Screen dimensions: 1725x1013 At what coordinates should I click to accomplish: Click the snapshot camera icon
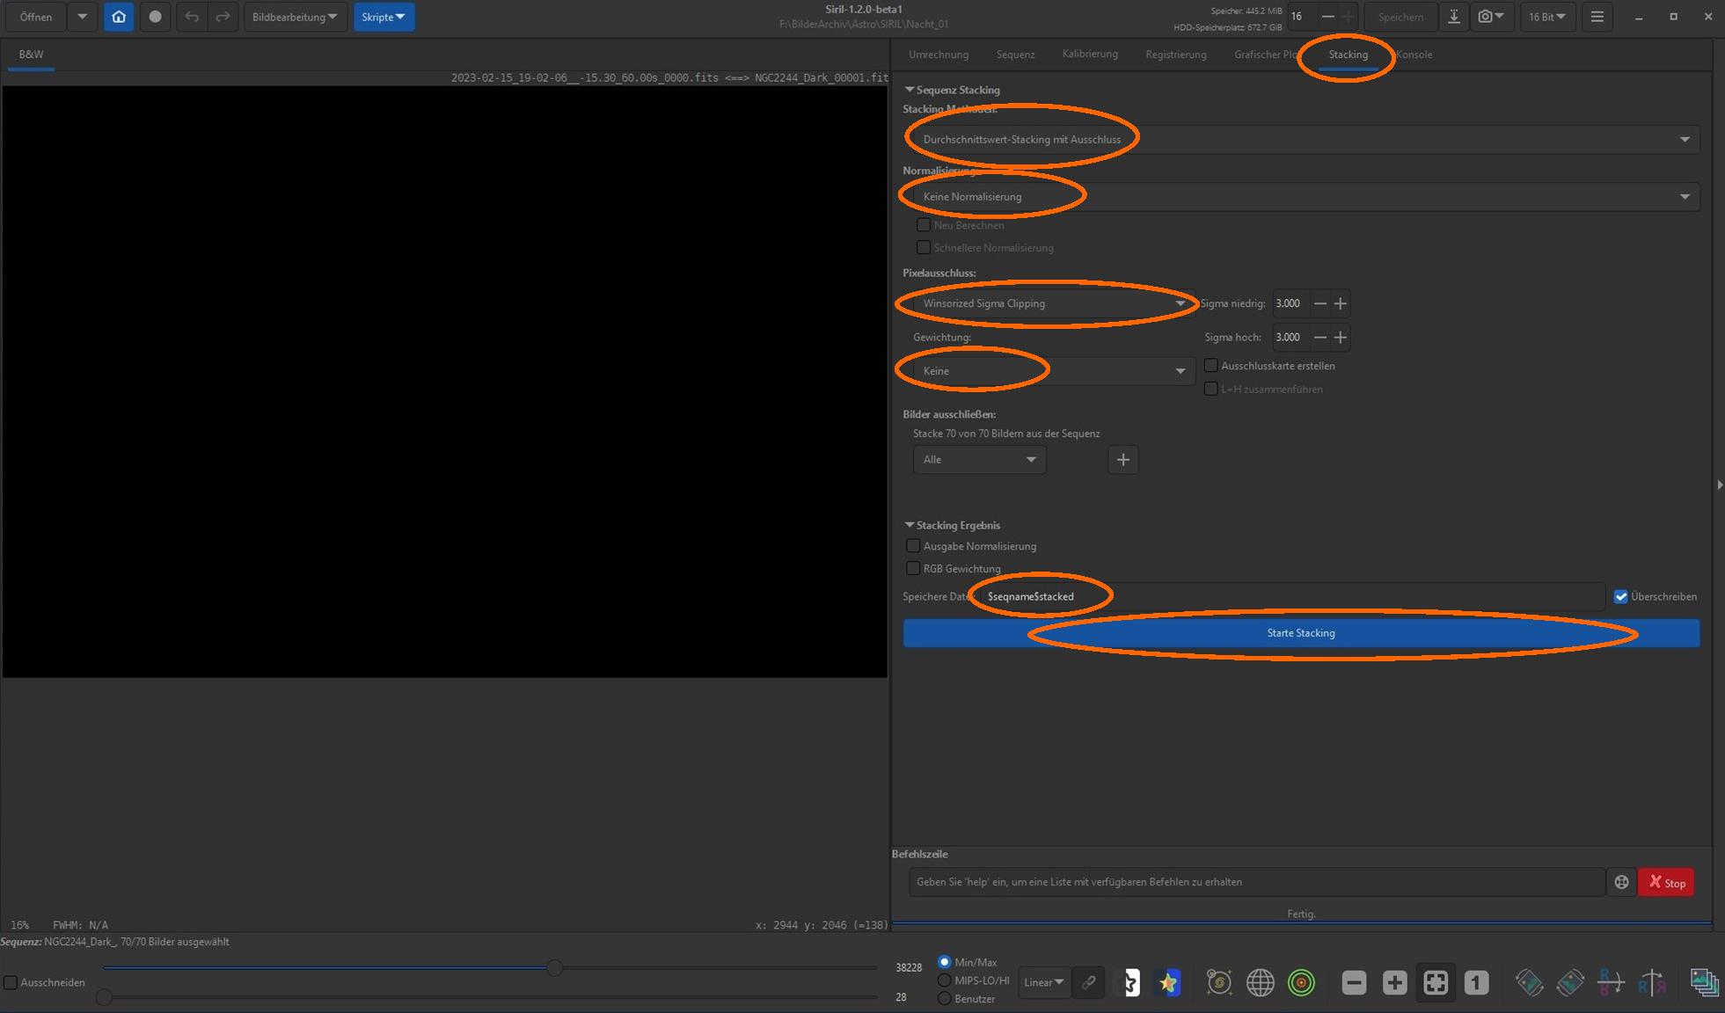click(x=1485, y=17)
